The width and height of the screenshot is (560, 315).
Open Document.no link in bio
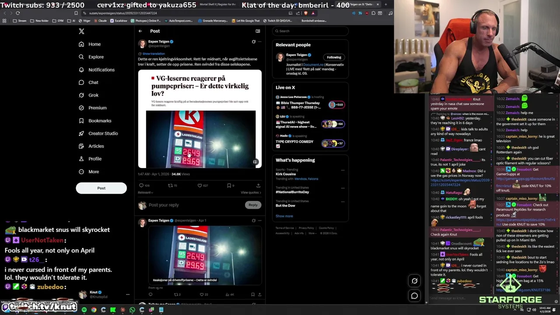coord(313,65)
